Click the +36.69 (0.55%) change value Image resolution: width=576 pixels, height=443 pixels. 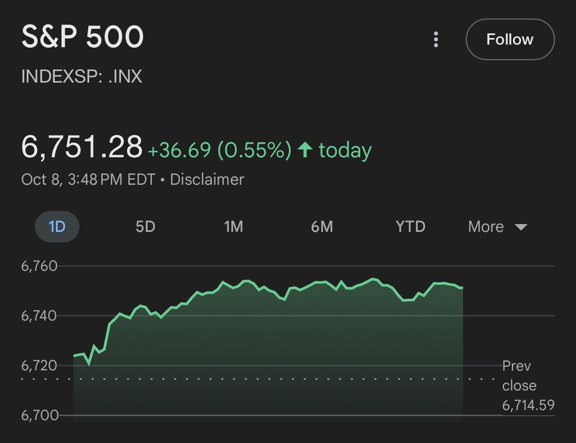tap(219, 150)
